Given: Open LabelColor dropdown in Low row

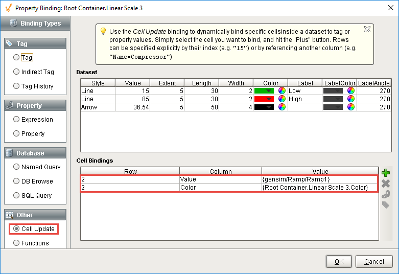Looking at the screenshot, I should [x=333, y=91].
